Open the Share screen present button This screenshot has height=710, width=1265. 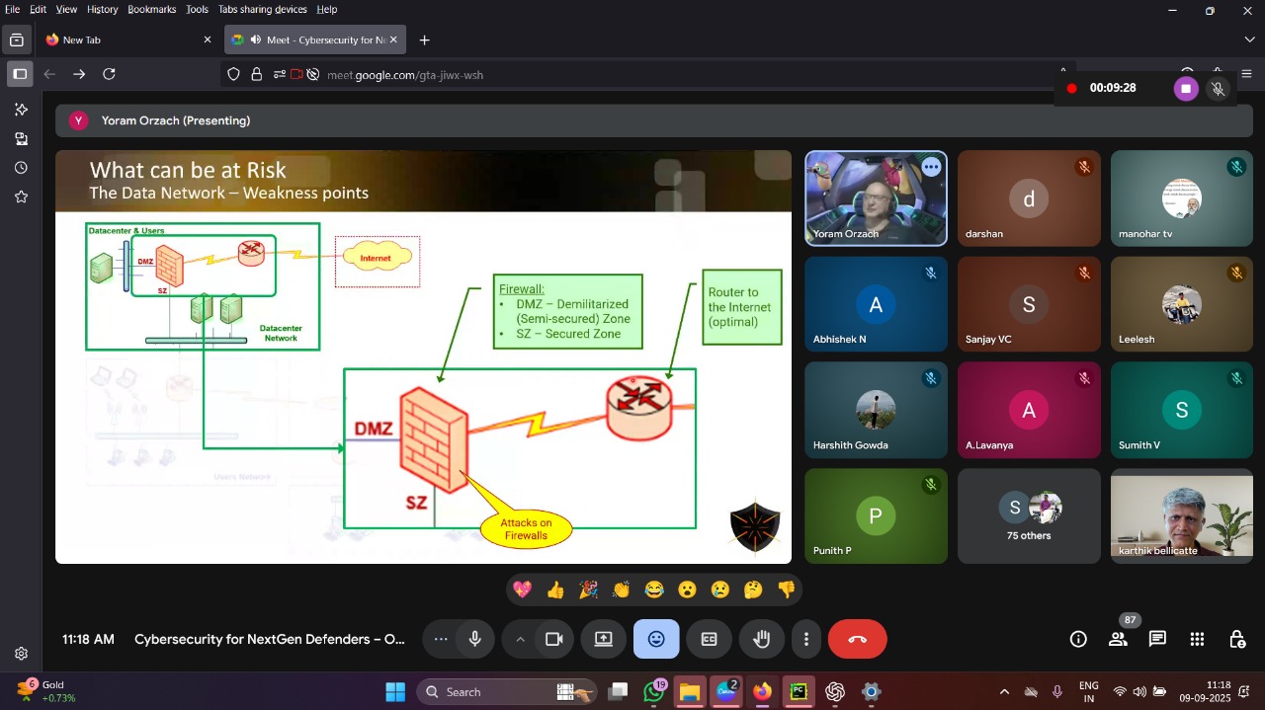pyautogui.click(x=603, y=639)
